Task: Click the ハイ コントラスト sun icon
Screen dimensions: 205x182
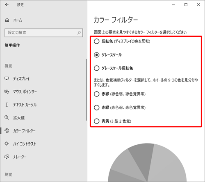Action: point(7,144)
